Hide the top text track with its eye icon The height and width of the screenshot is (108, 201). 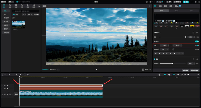tap(8, 86)
